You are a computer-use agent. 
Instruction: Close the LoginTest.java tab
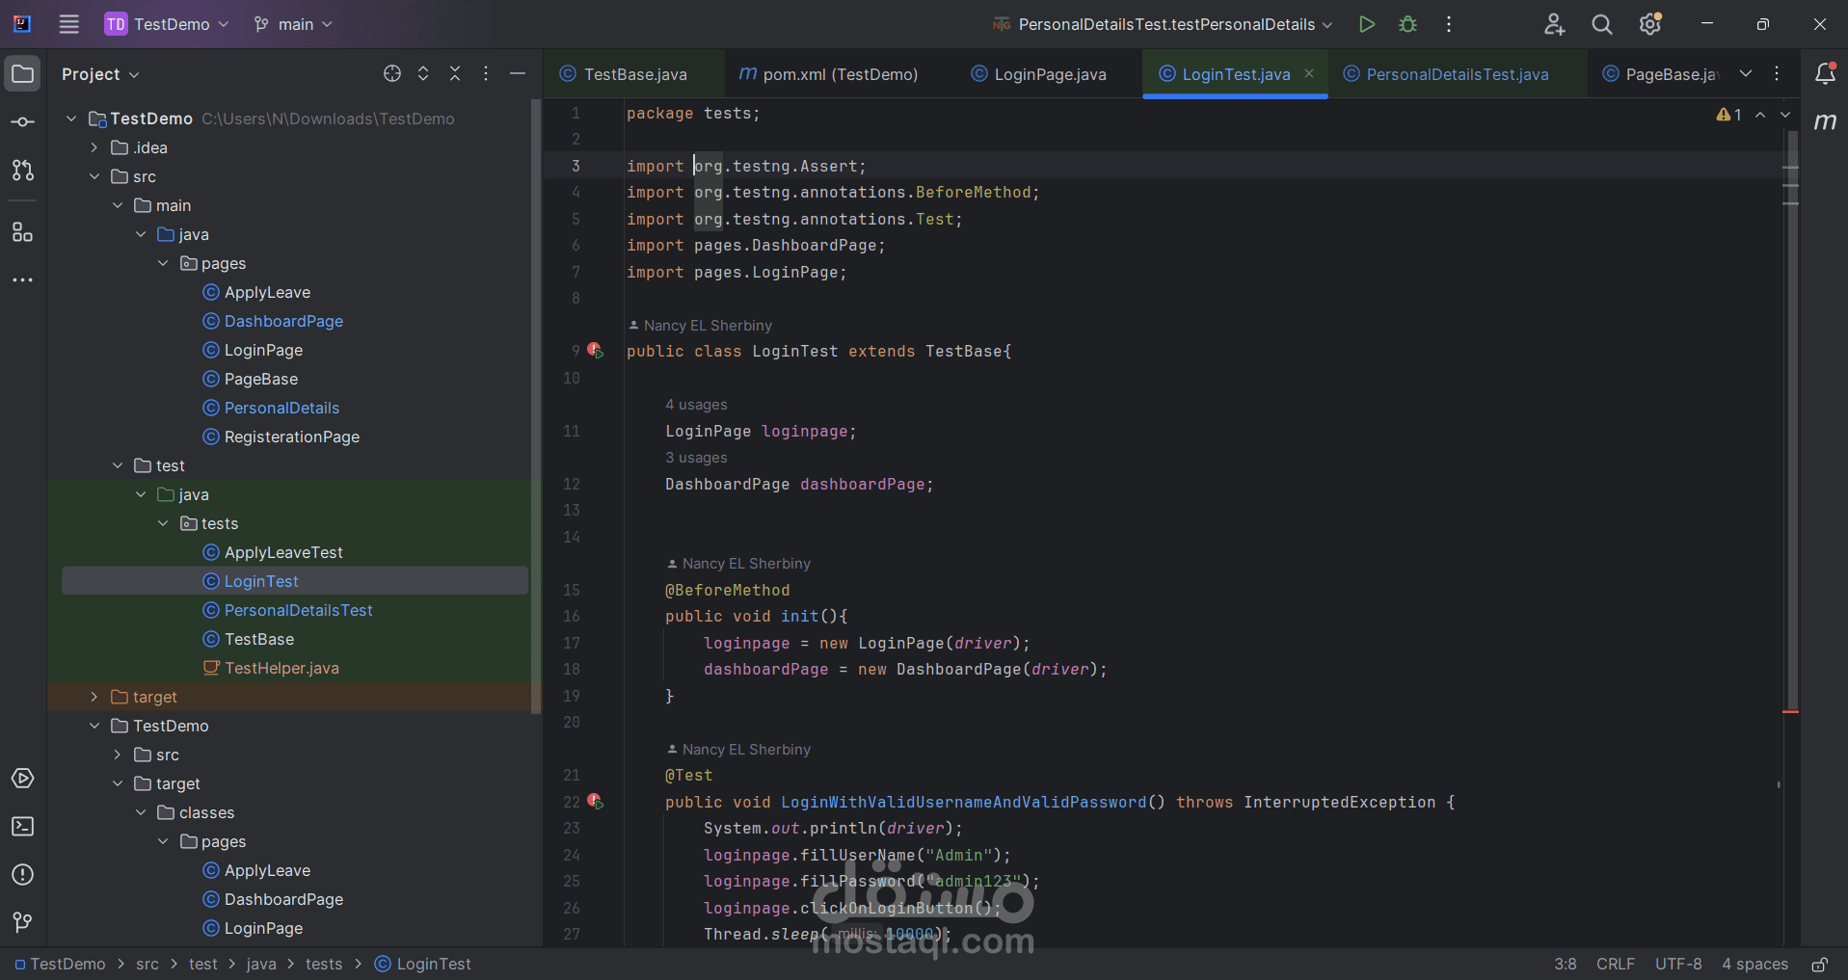click(x=1309, y=73)
